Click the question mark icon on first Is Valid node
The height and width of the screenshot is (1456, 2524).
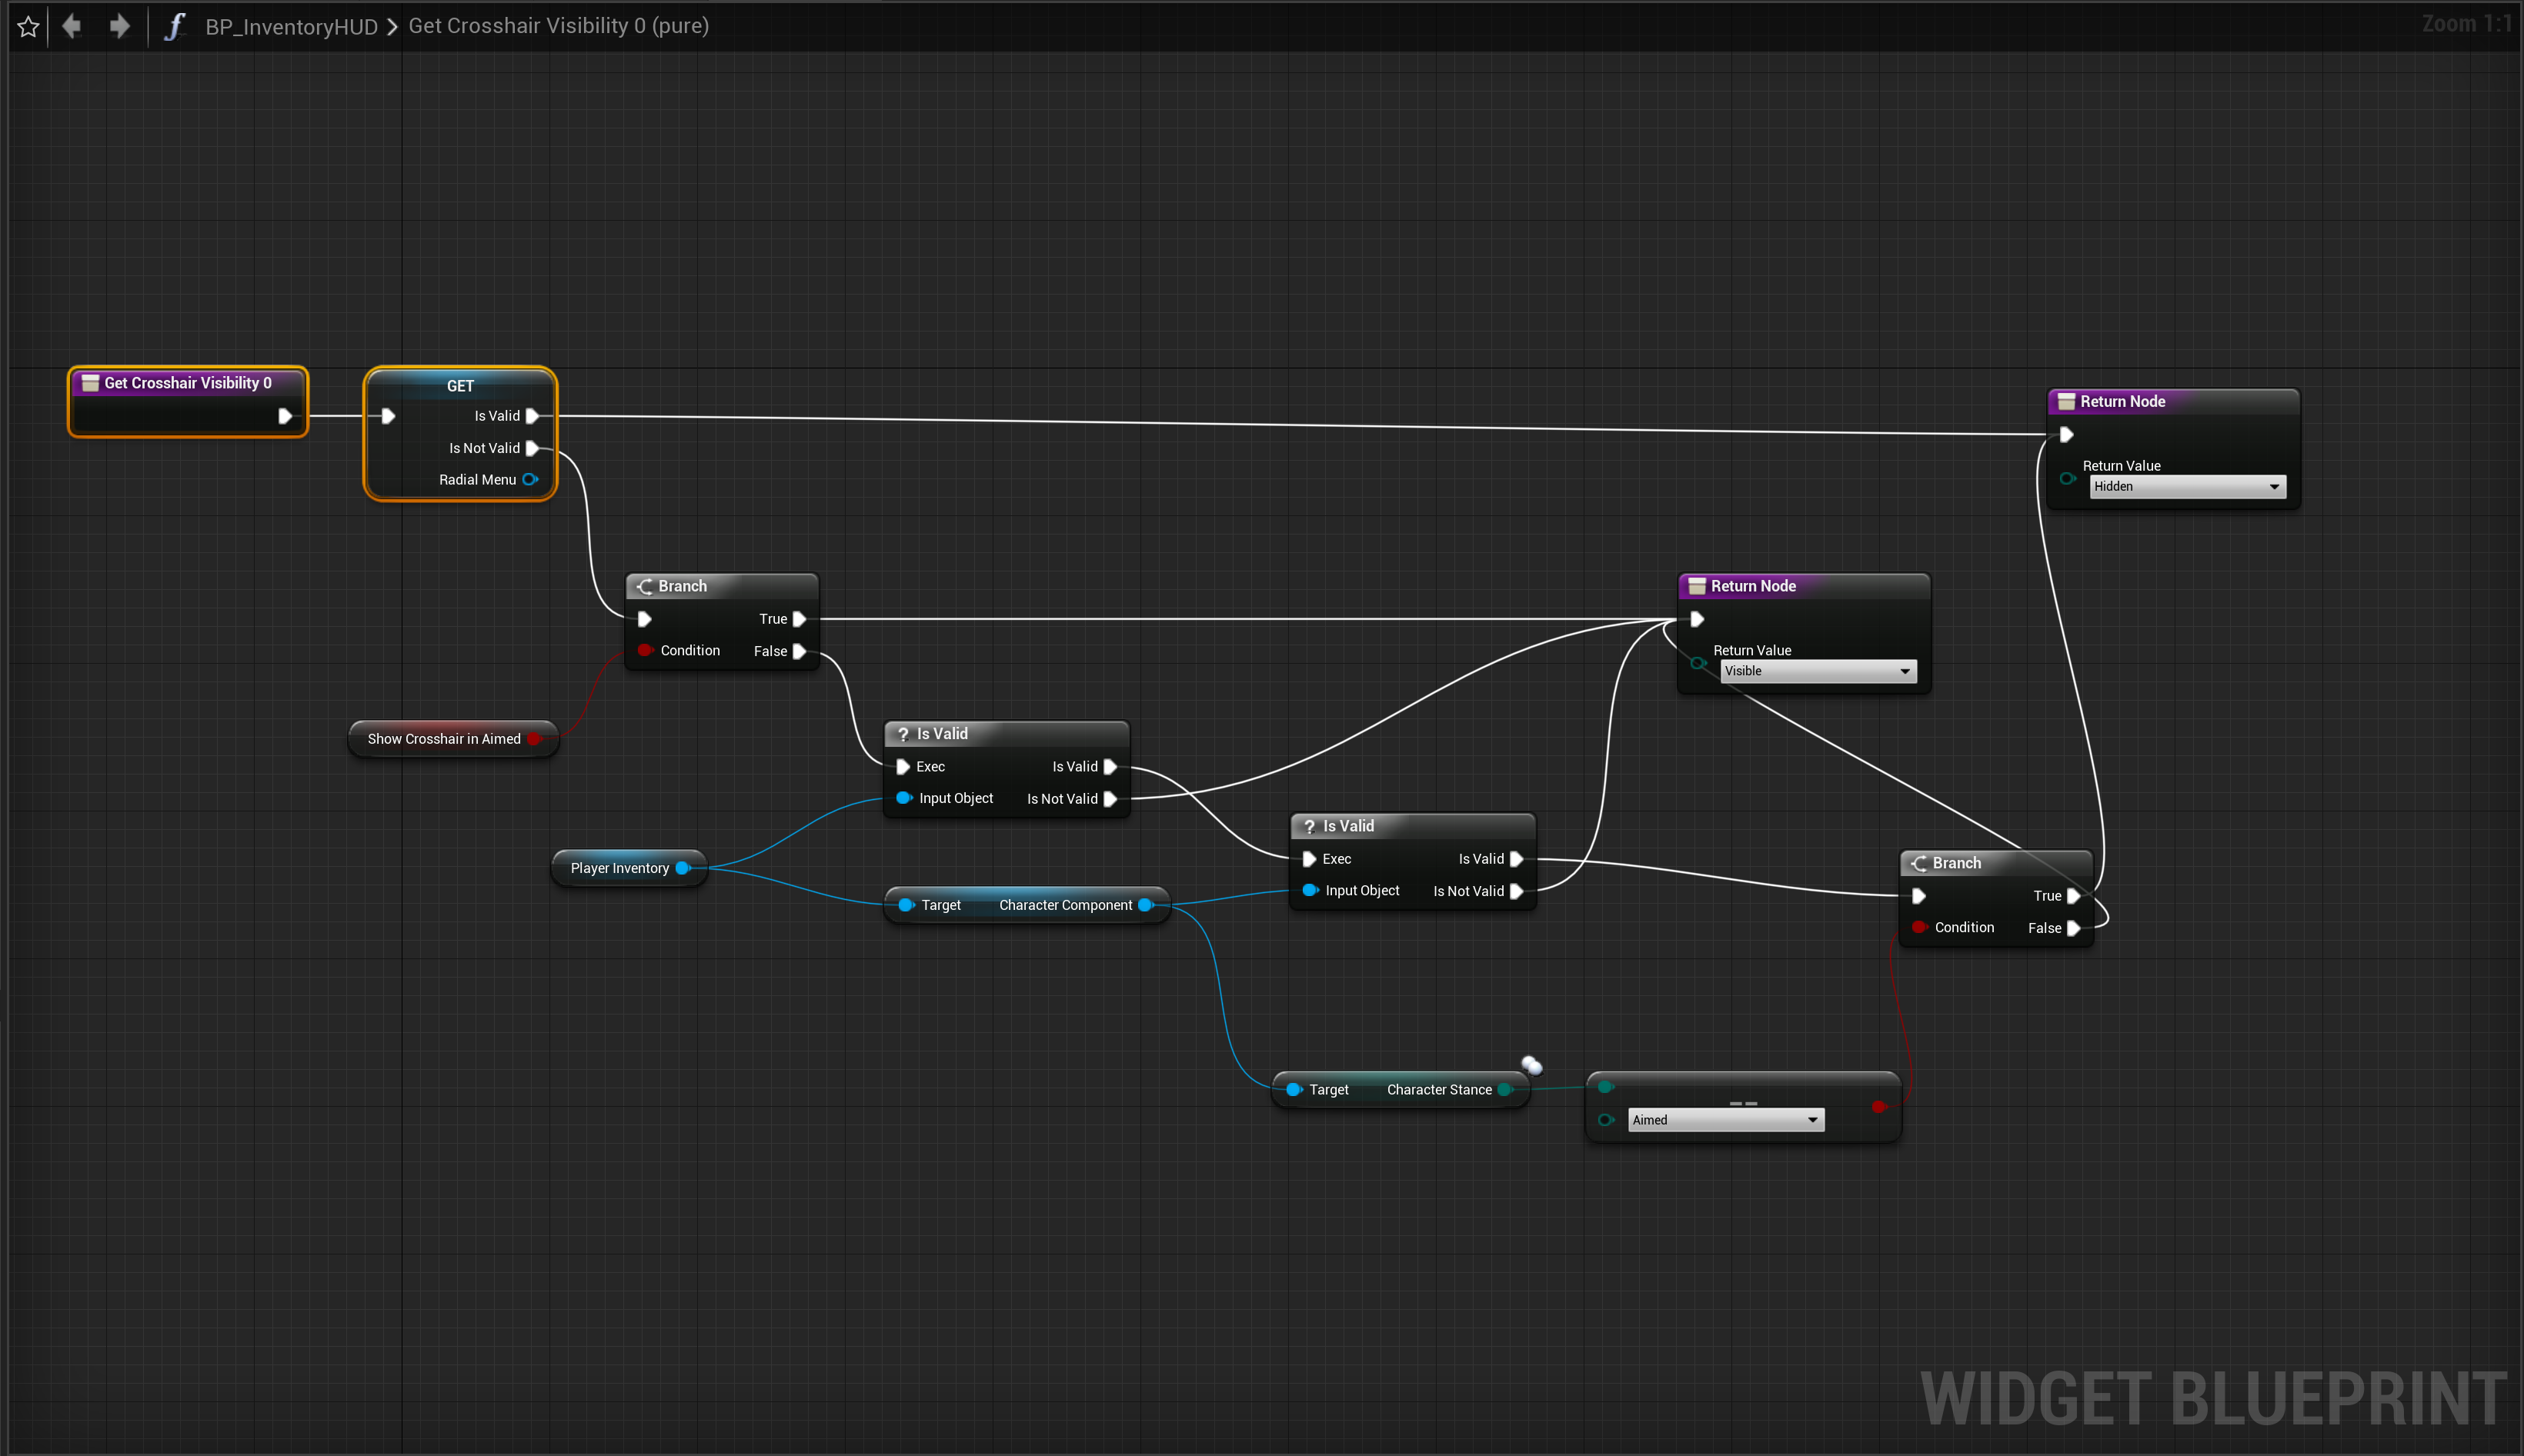903,734
